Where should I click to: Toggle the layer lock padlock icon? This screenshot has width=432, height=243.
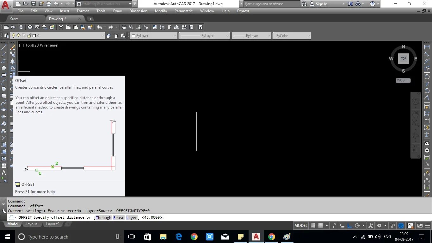pyautogui.click(x=29, y=35)
